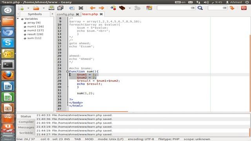Screen dimensions: 251x141
Task: Click the Execute gears icon
Action: coord(137,8)
